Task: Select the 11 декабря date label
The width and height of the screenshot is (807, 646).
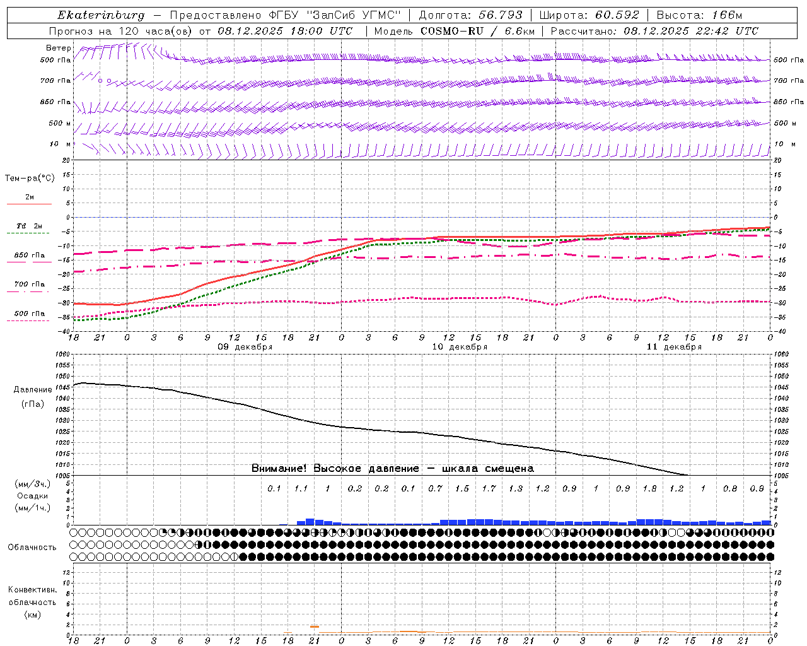Action: point(674,347)
